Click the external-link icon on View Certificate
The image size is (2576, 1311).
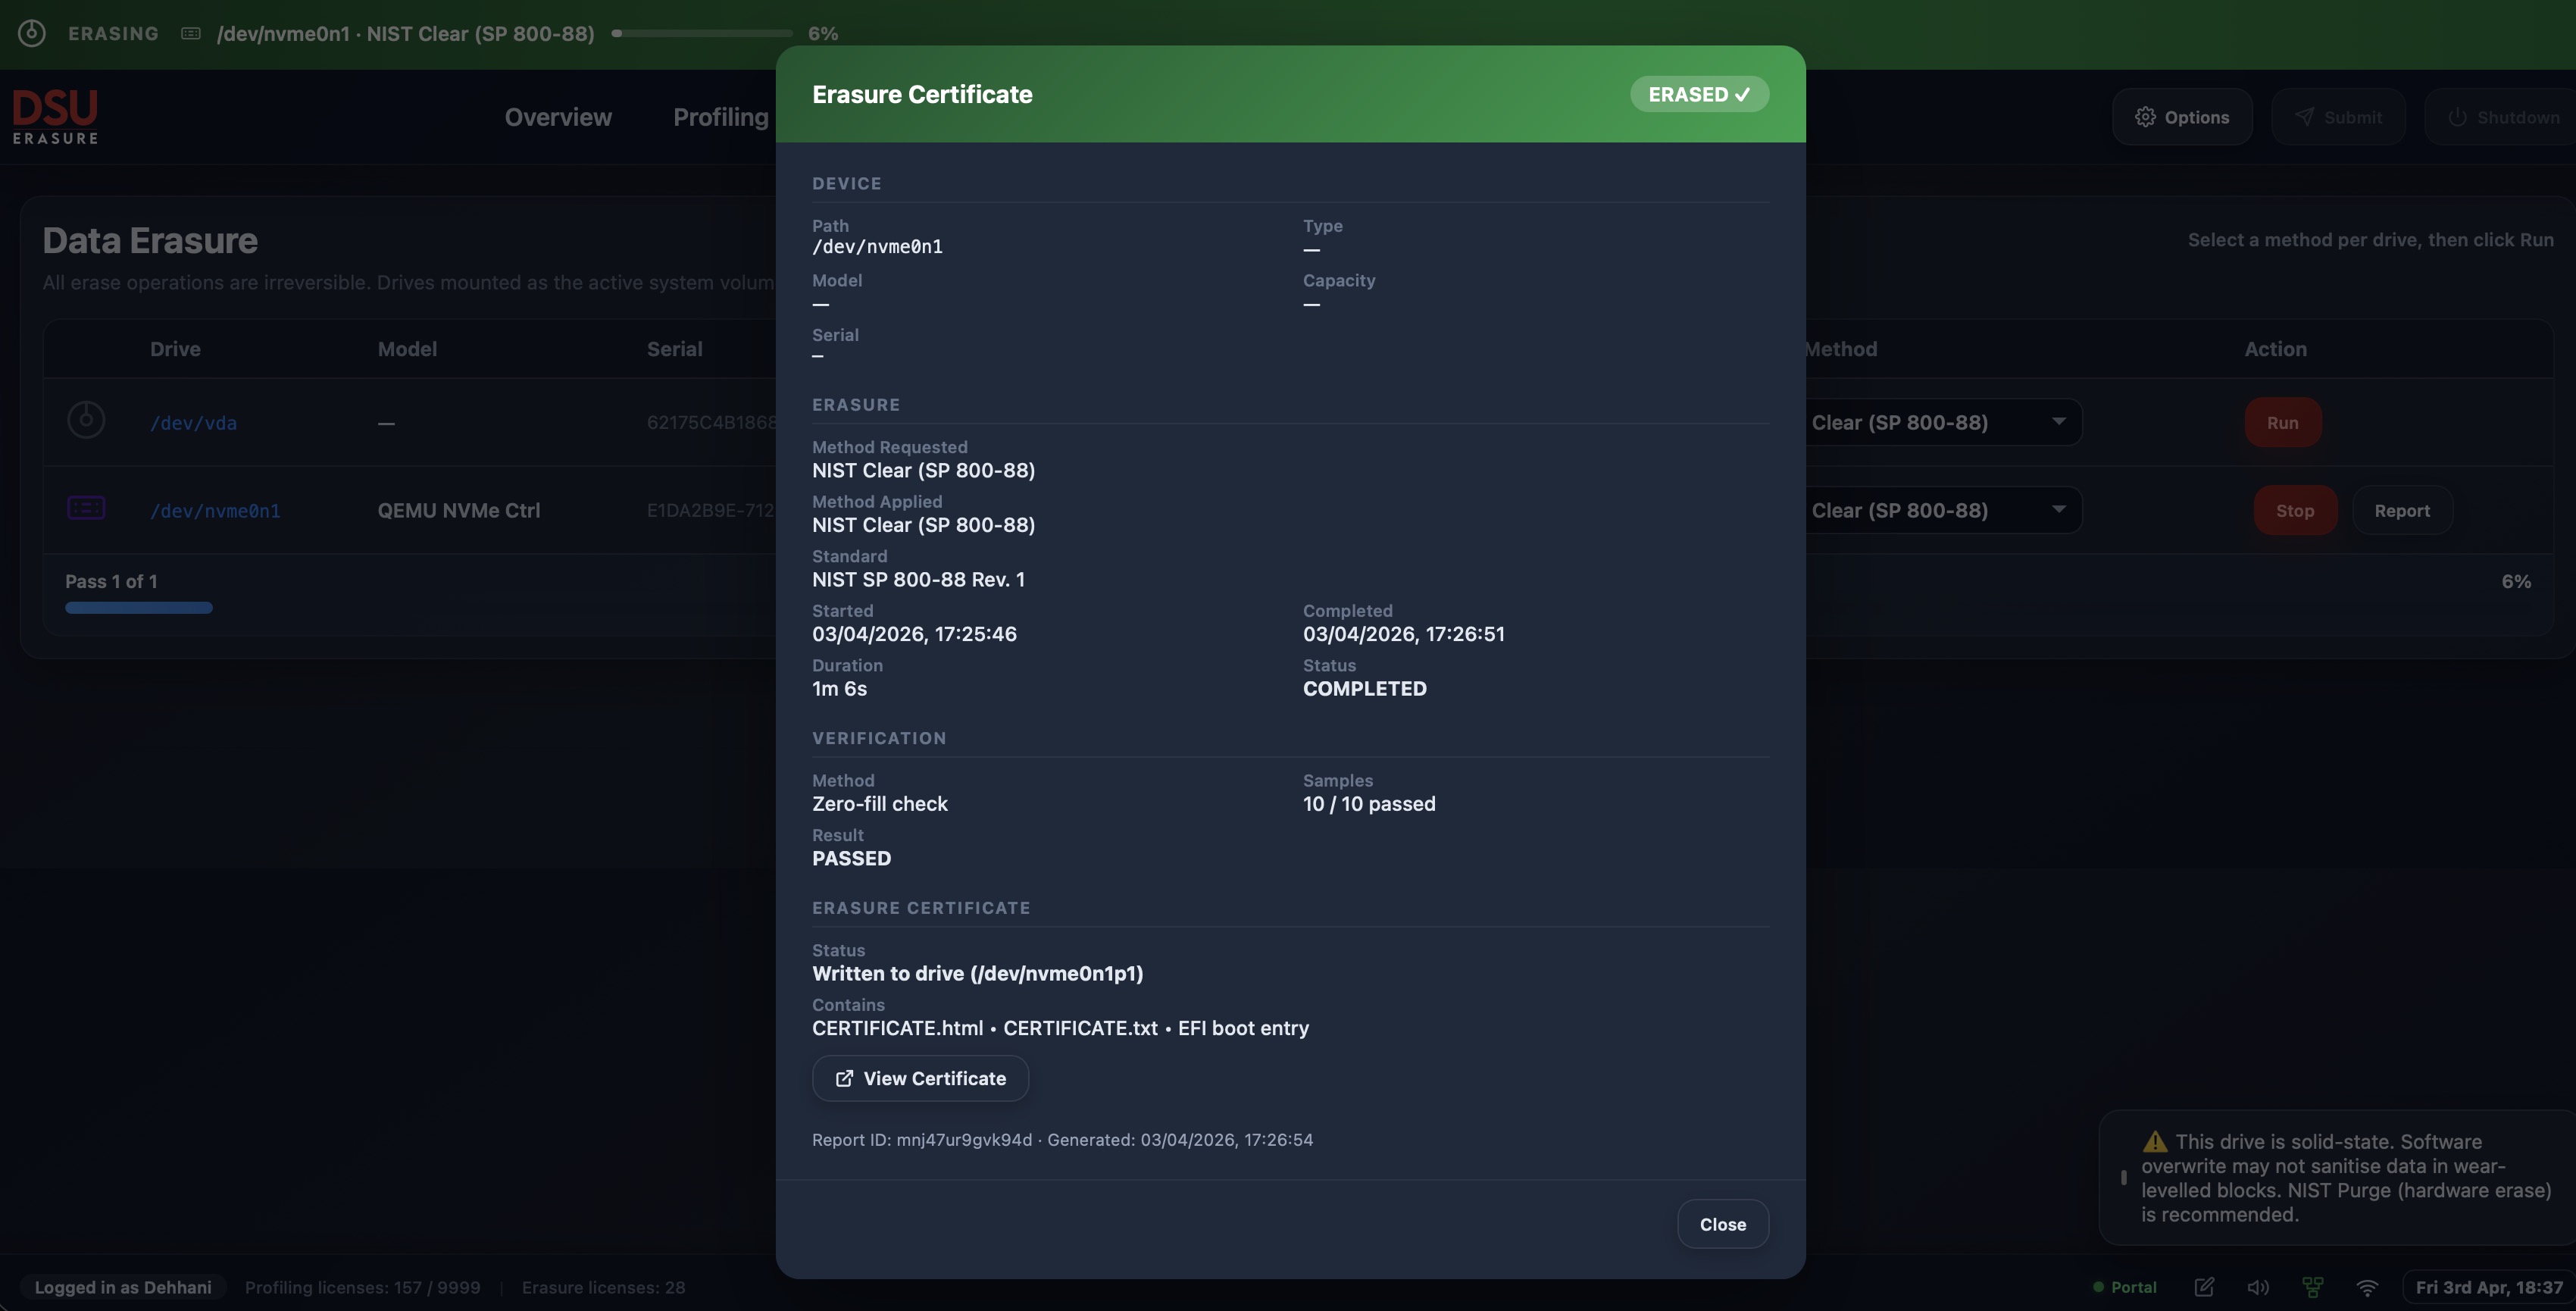845,1078
